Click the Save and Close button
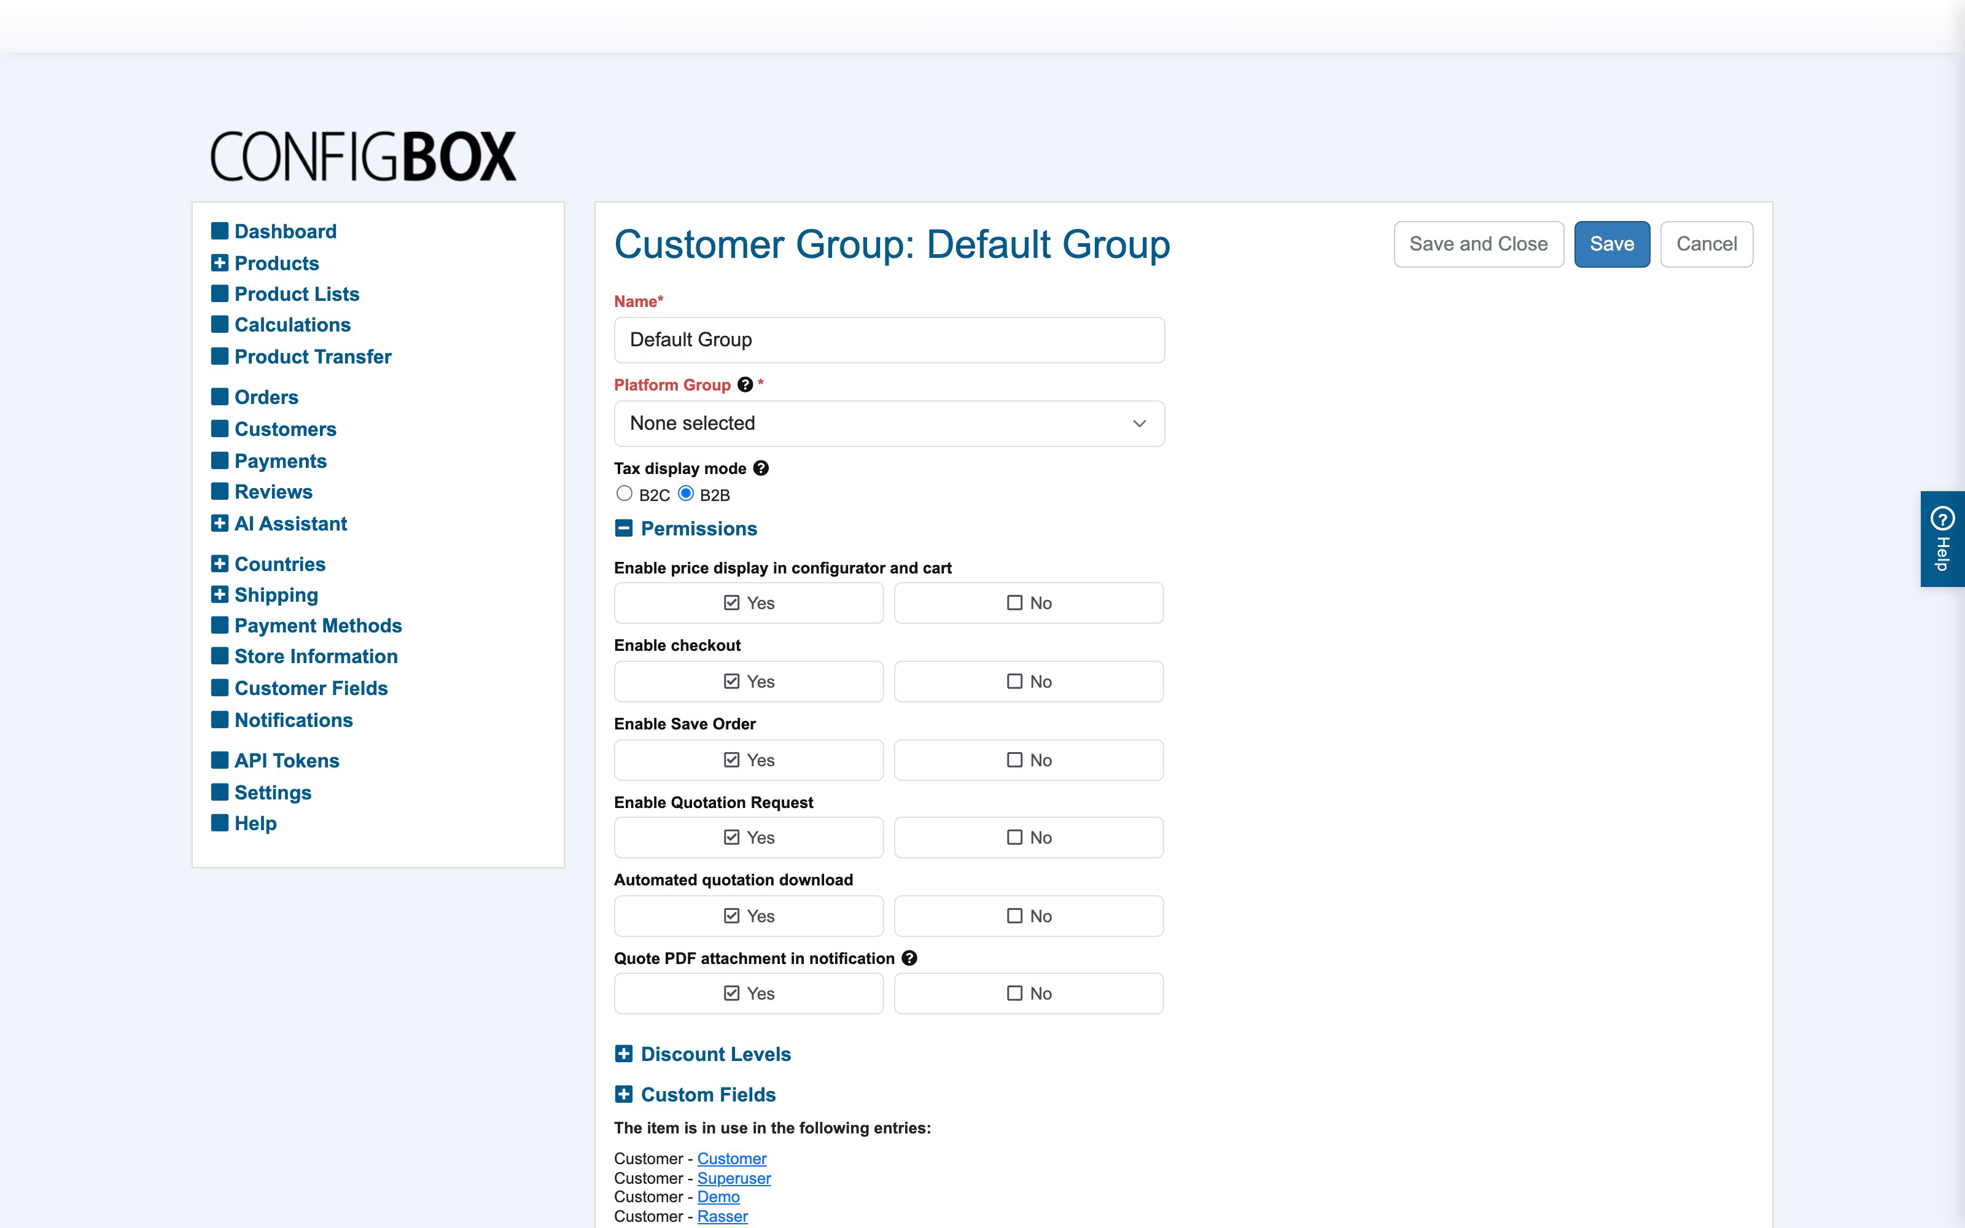Viewport: 1965px width, 1228px height. (1479, 244)
